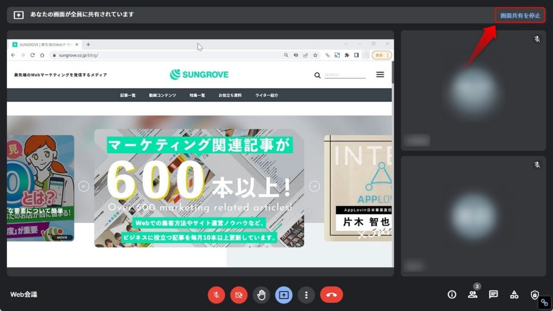Open お役立ち資料 in site navigation
This screenshot has height=311, width=553.
(x=230, y=95)
